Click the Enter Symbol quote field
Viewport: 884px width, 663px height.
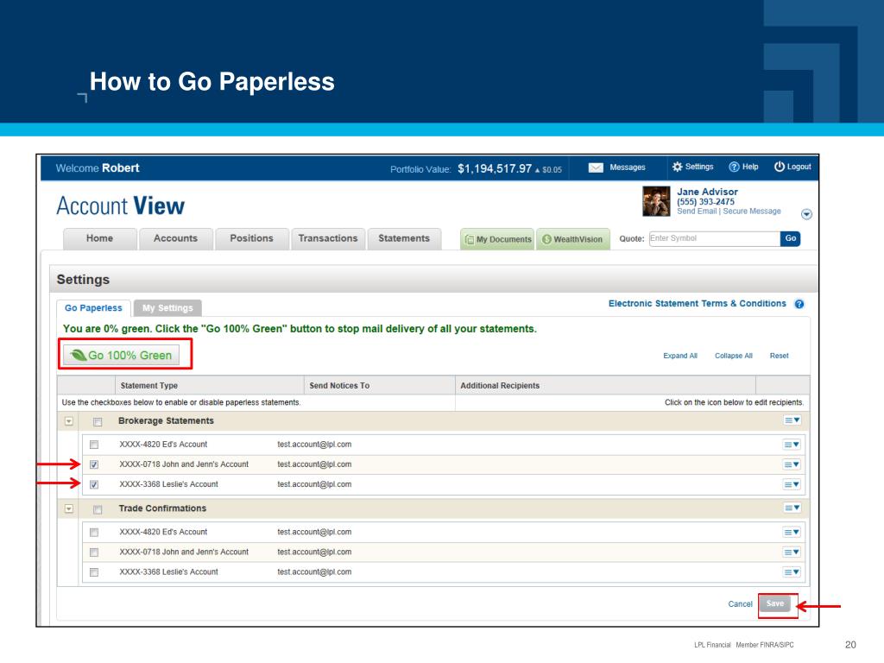click(714, 238)
